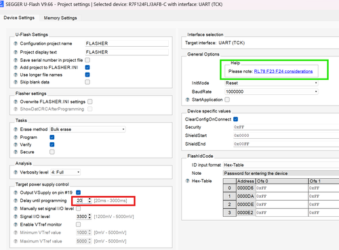Toggle ClearConfigOnConnect checkbox
The height and width of the screenshot is (250, 339).
pyautogui.click(x=236, y=119)
